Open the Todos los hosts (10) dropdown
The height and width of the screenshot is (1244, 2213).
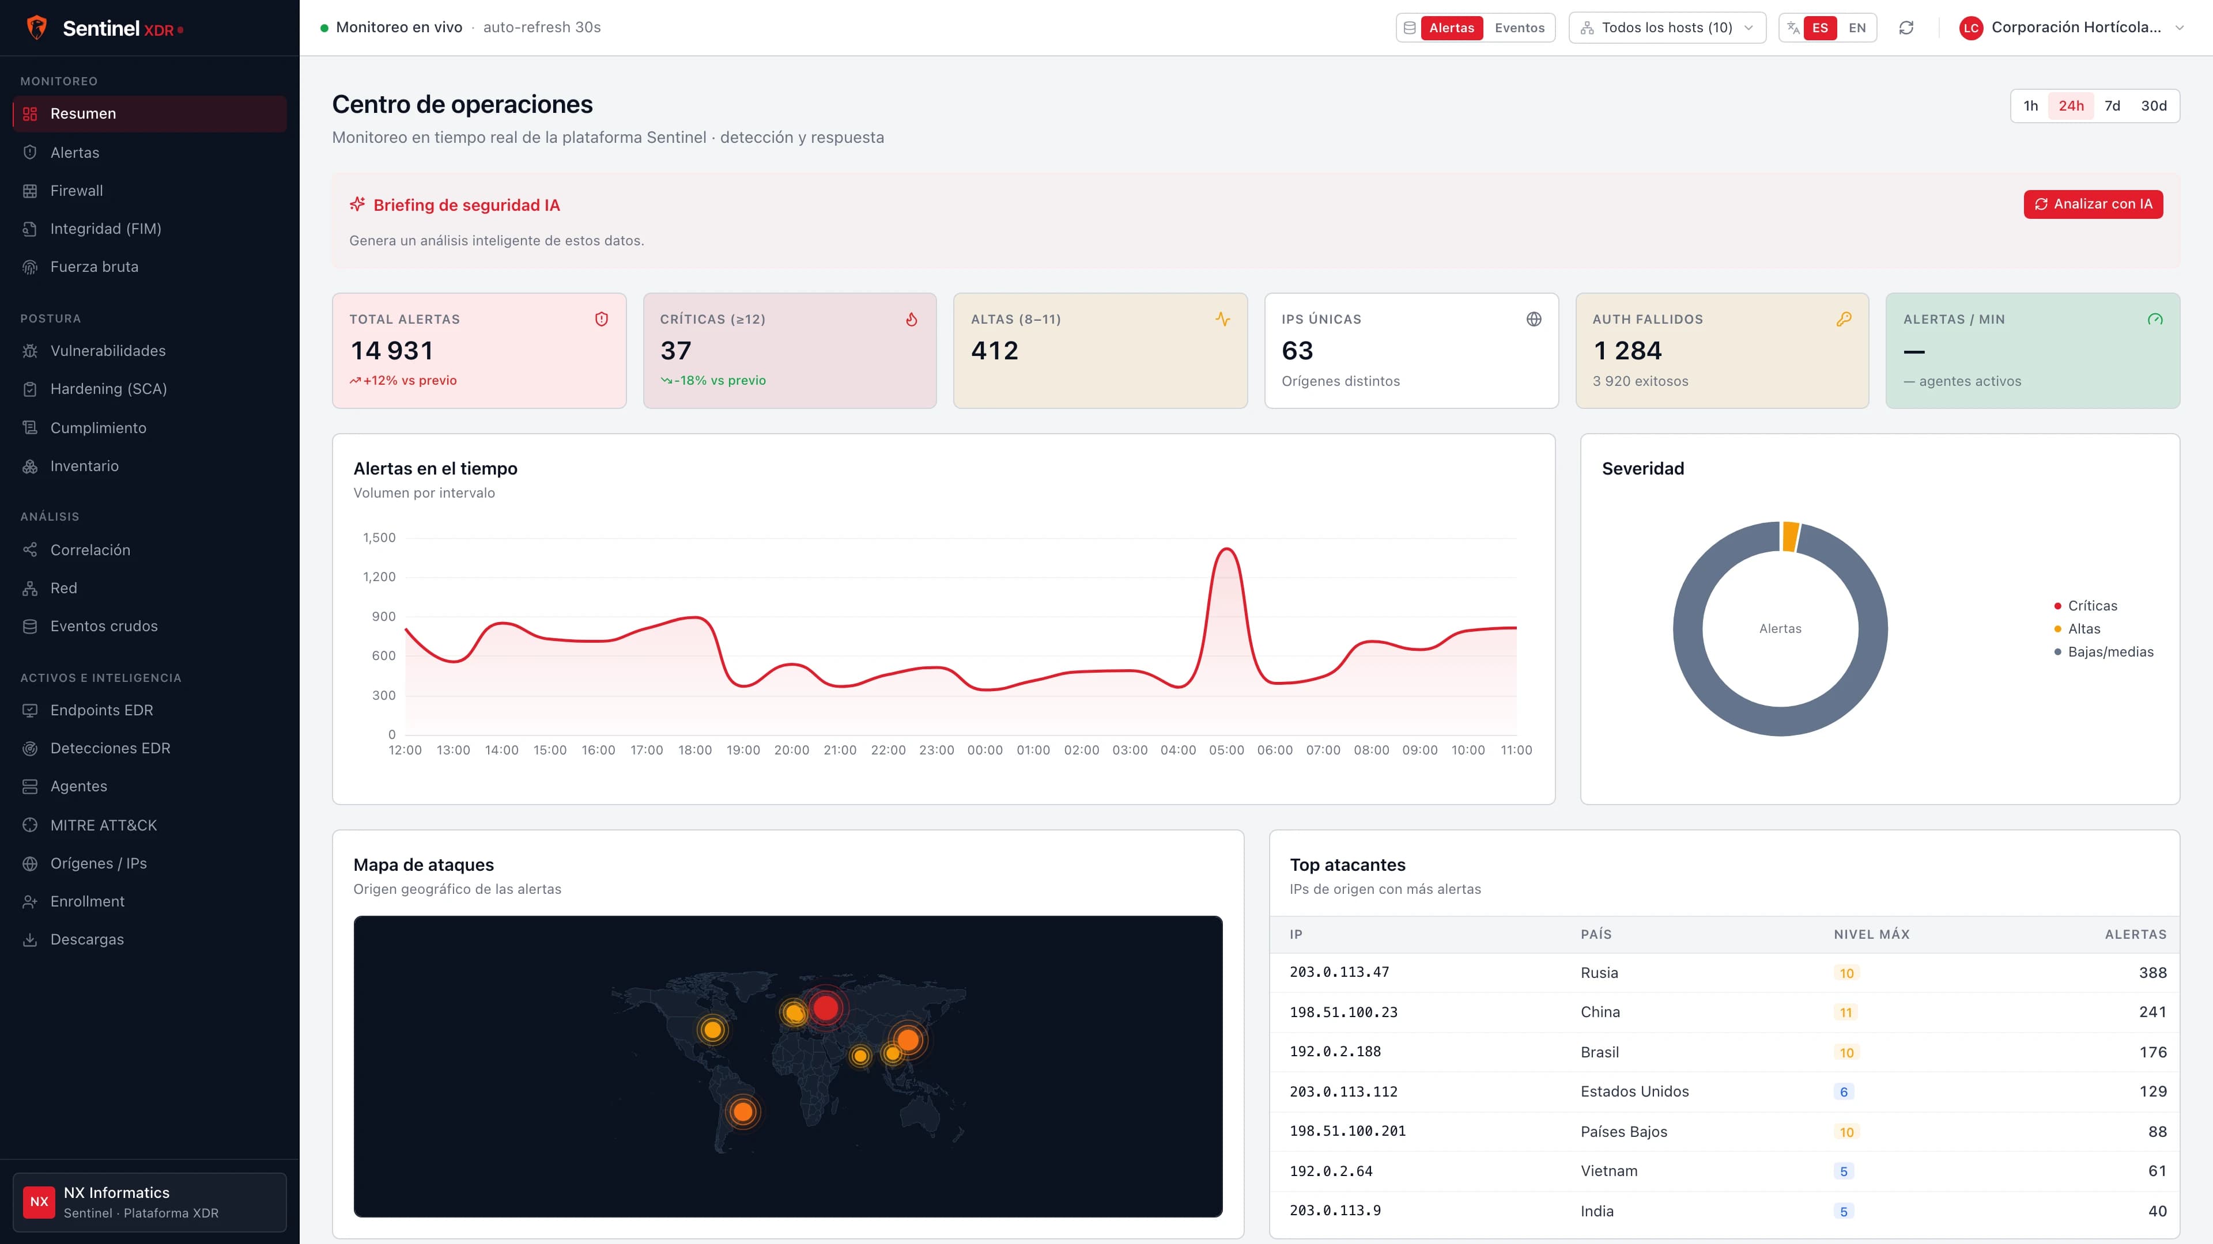(1667, 28)
